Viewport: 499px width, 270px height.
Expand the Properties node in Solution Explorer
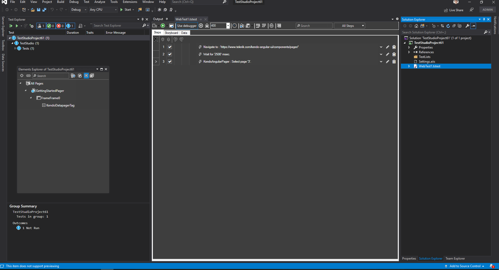pyautogui.click(x=409, y=47)
